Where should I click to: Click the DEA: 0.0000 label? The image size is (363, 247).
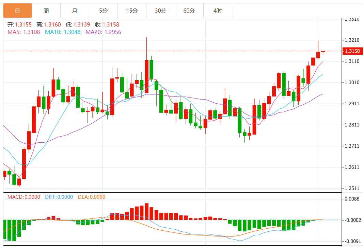tap(92, 197)
